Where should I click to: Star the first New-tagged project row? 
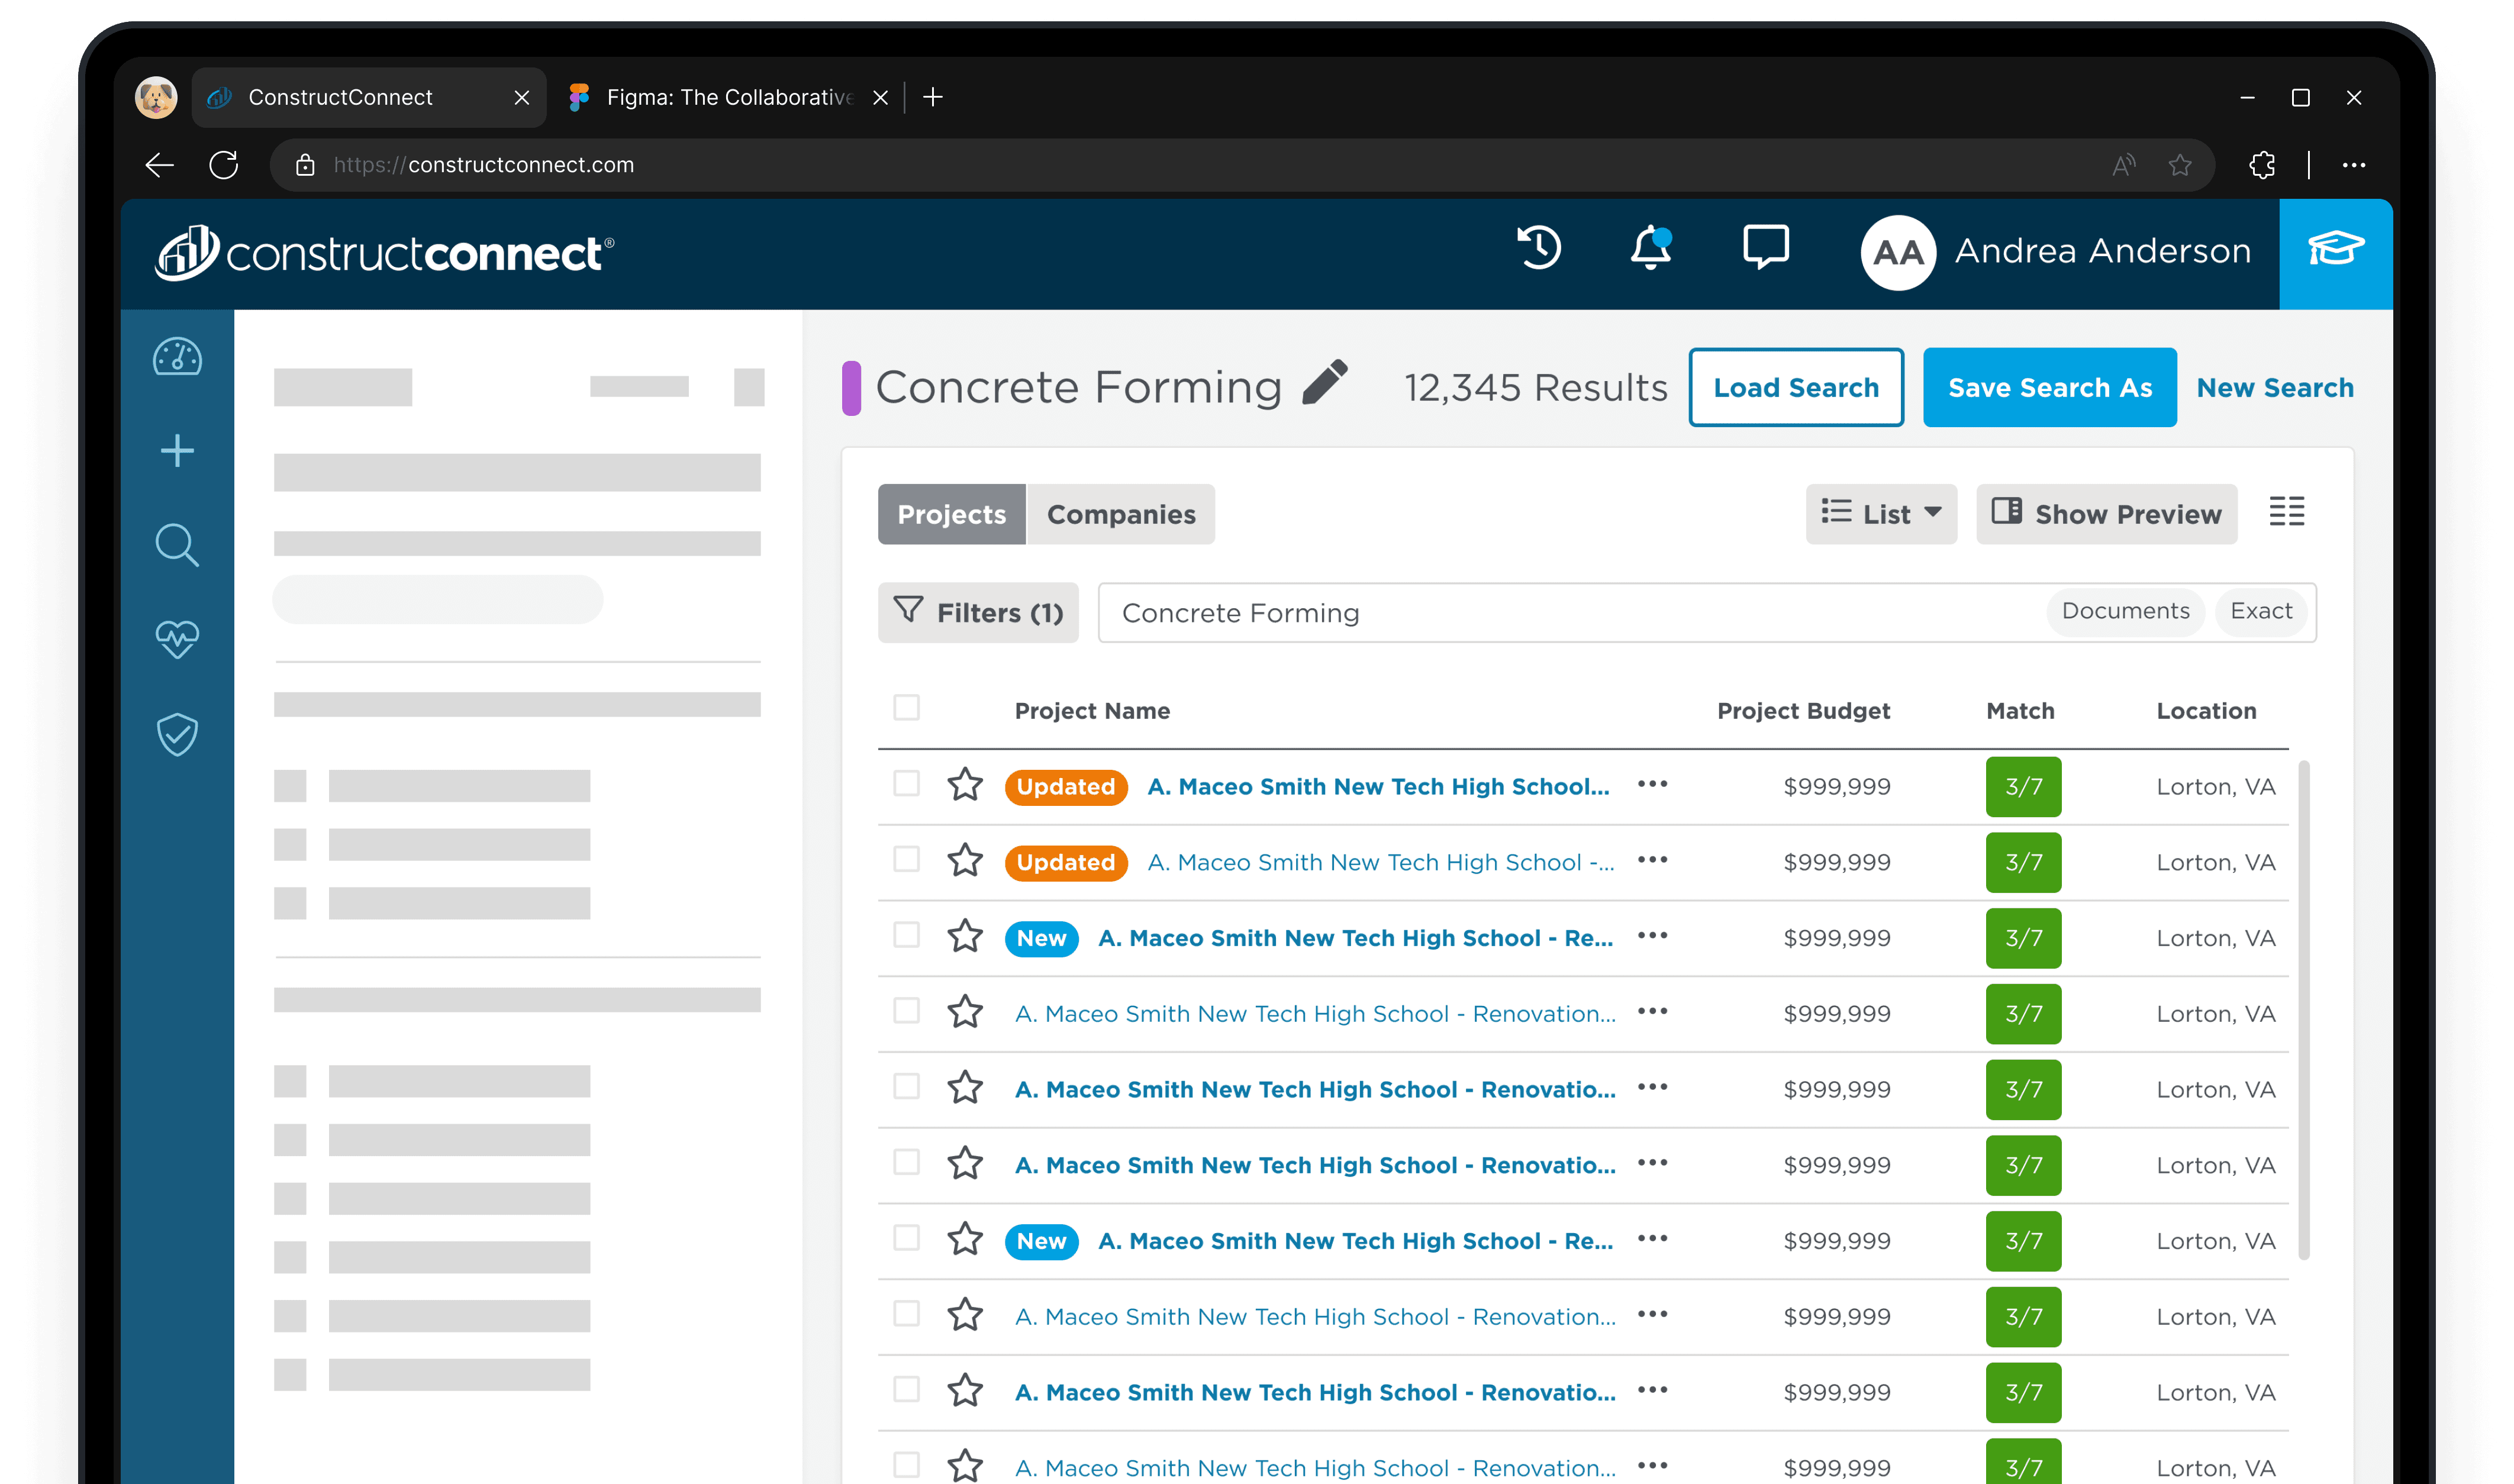[965, 937]
